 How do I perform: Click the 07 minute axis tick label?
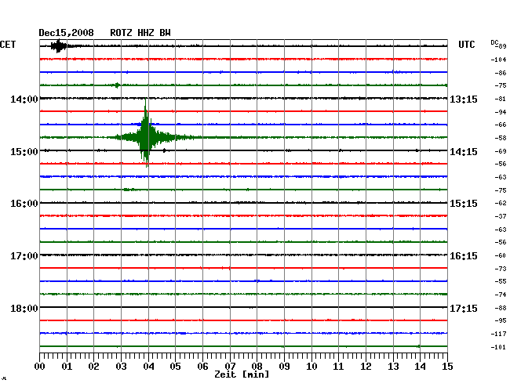(x=230, y=367)
